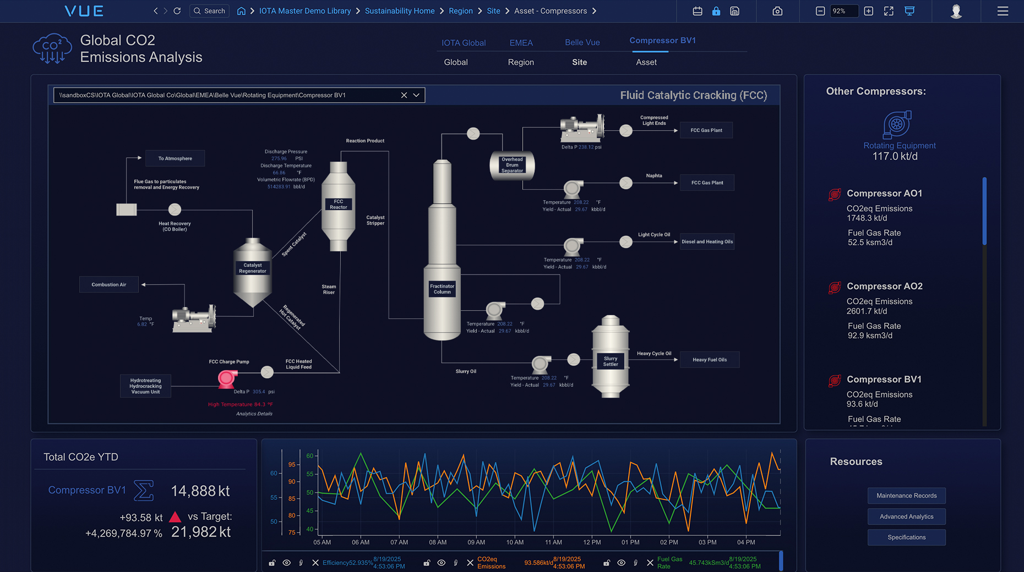1024x572 pixels.
Task: Select the Global level tab
Action: point(456,62)
